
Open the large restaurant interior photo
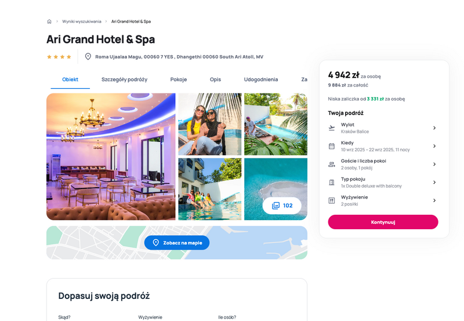(x=111, y=157)
